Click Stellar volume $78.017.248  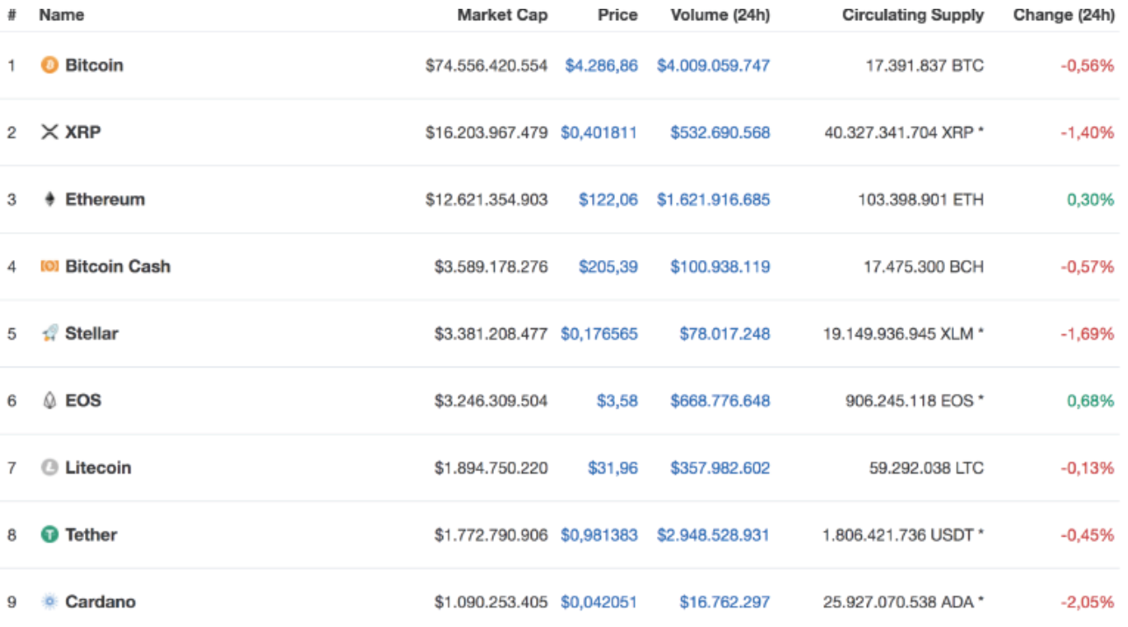point(725,333)
